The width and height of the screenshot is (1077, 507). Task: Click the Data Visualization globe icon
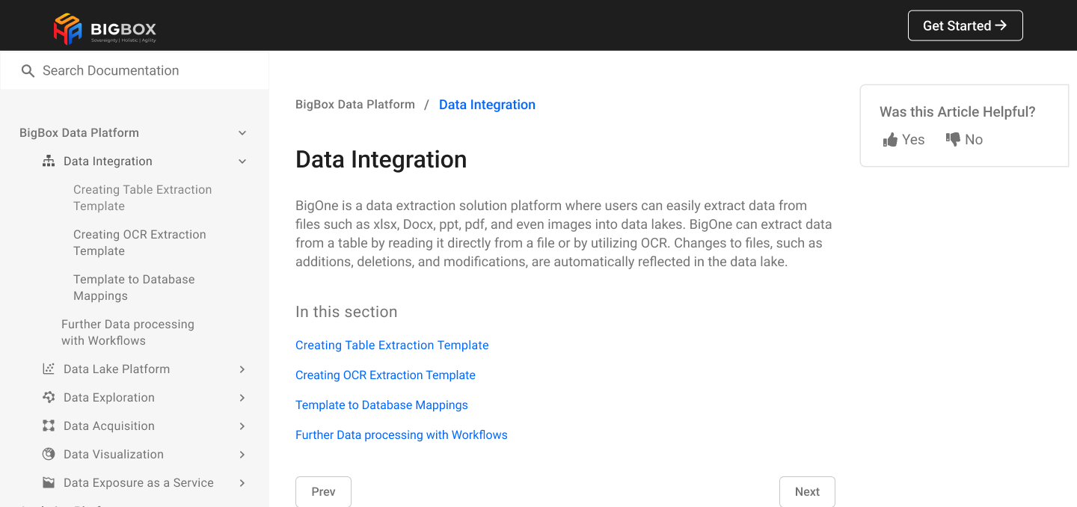(x=49, y=455)
